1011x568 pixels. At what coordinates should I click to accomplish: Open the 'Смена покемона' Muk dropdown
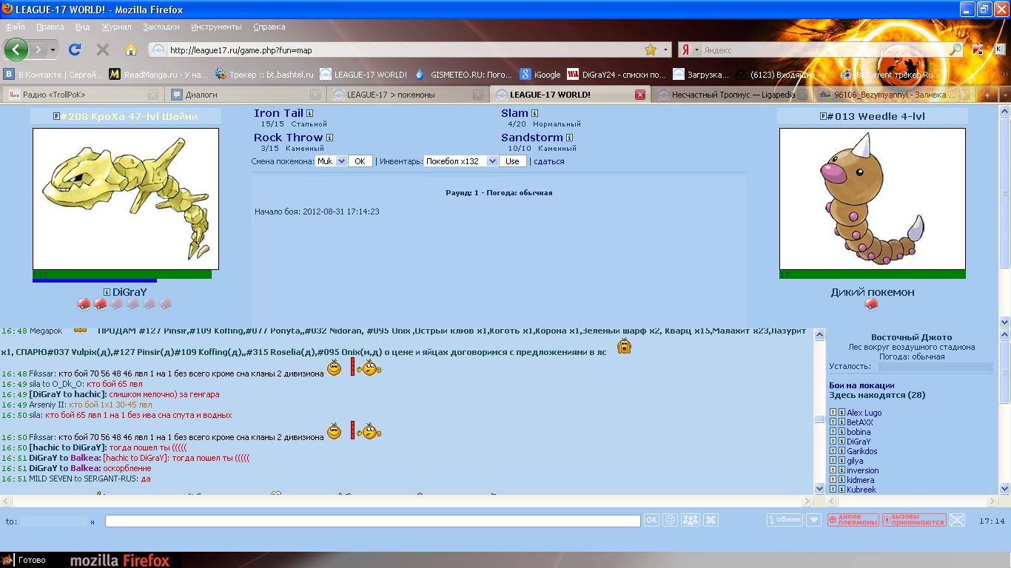331,161
